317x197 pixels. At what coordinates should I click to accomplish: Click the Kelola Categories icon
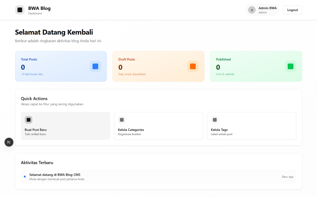coord(122,120)
